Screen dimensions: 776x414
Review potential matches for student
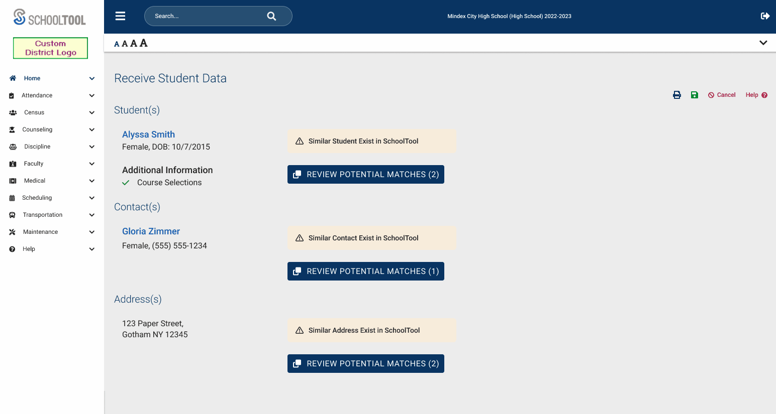[x=365, y=174]
